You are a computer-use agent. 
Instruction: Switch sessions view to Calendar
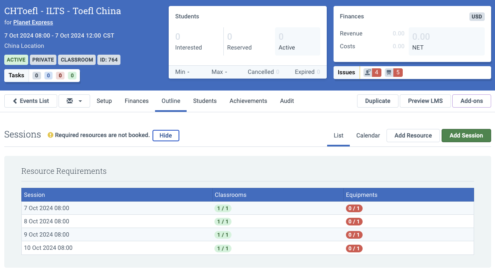coord(368,135)
